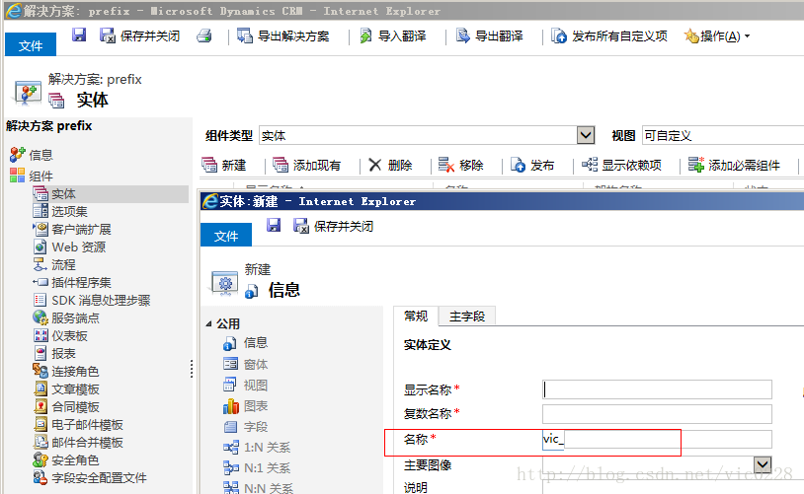Image resolution: width=804 pixels, height=494 pixels.
Task: Click 添加必需组件 button
Action: click(734, 165)
